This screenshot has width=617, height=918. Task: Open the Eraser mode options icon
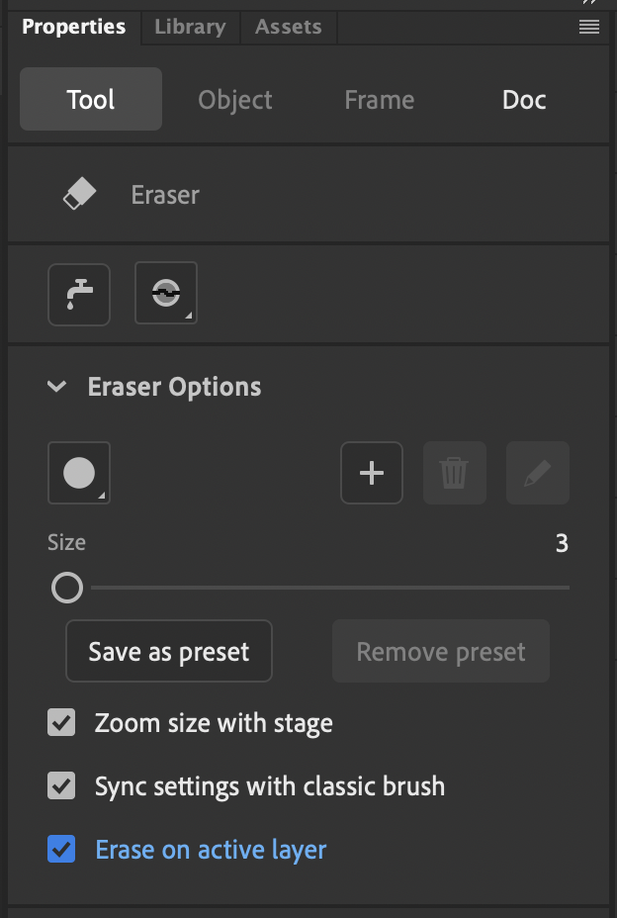pos(166,294)
